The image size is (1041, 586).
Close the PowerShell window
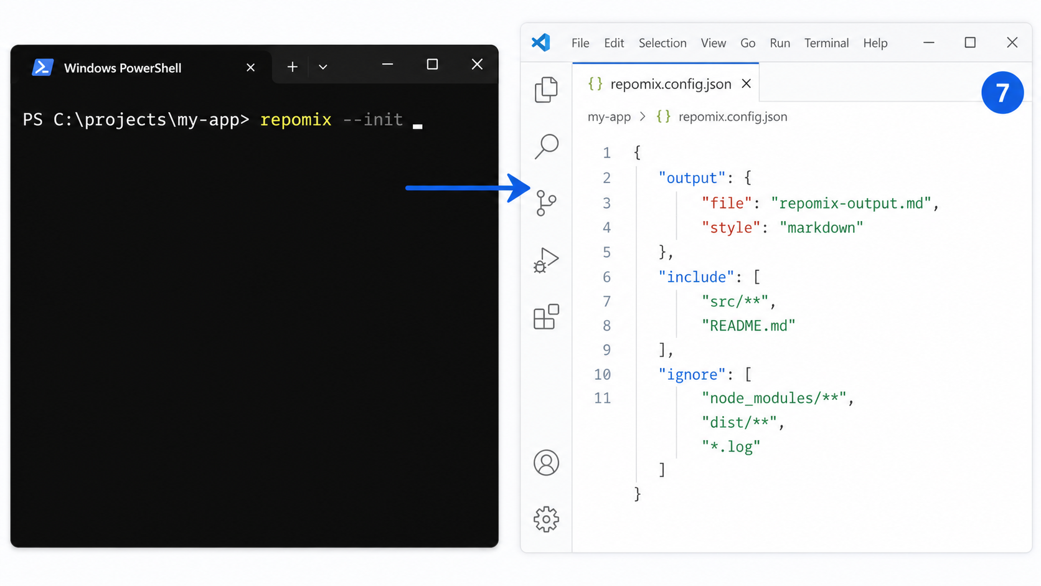(x=477, y=64)
